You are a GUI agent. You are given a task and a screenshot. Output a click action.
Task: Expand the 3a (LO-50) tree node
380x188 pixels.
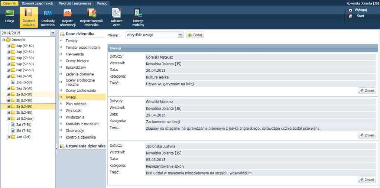click(8, 106)
